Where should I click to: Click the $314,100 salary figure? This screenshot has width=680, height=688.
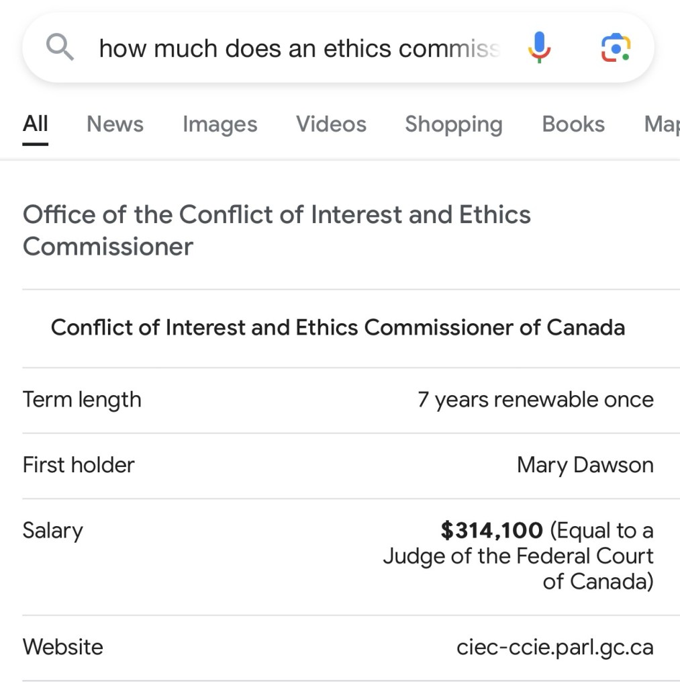pos(491,531)
